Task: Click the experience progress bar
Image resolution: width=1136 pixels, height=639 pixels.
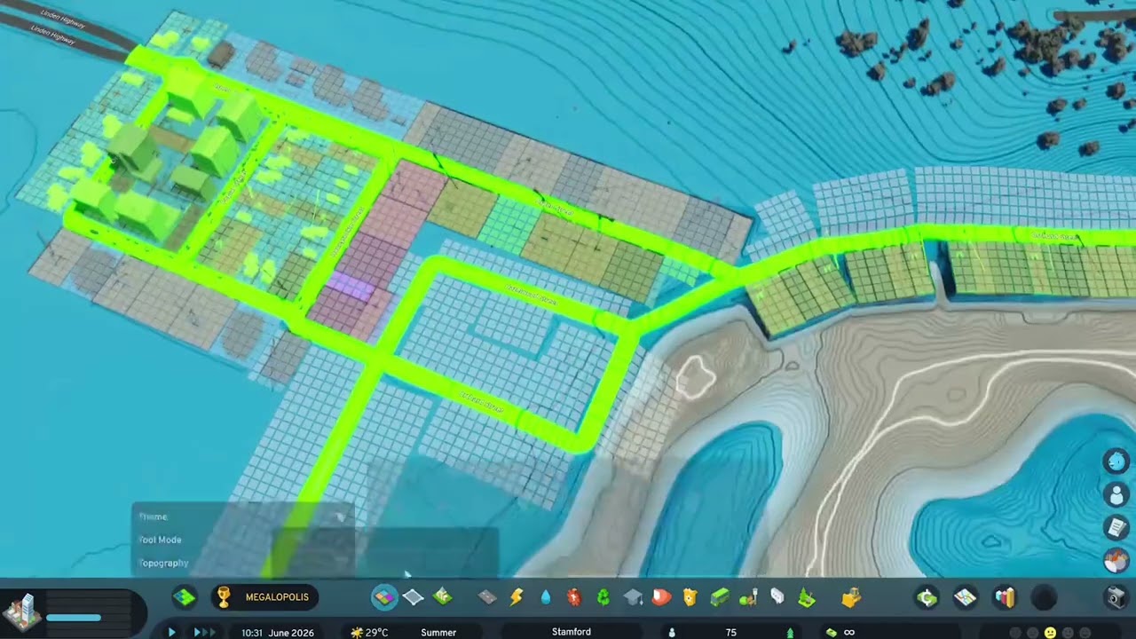Action: coord(74,618)
